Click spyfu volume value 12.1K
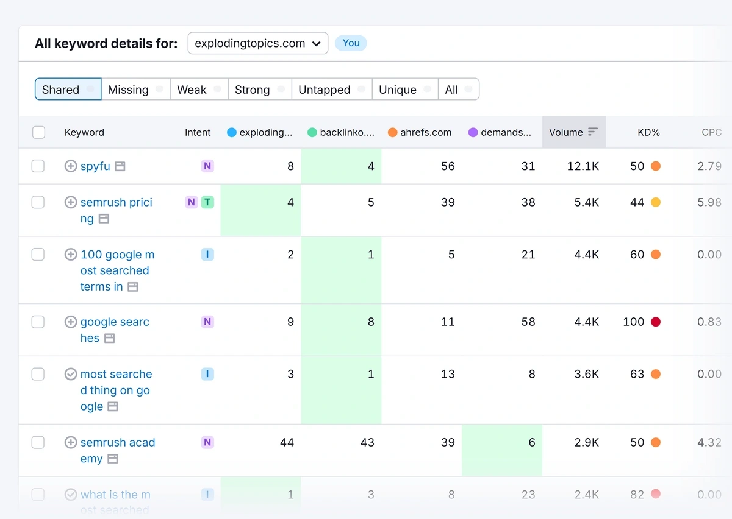 click(x=583, y=166)
